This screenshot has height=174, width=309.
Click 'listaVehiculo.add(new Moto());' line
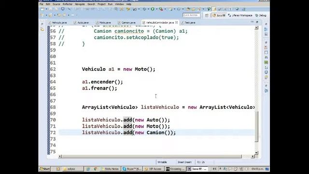(126, 126)
